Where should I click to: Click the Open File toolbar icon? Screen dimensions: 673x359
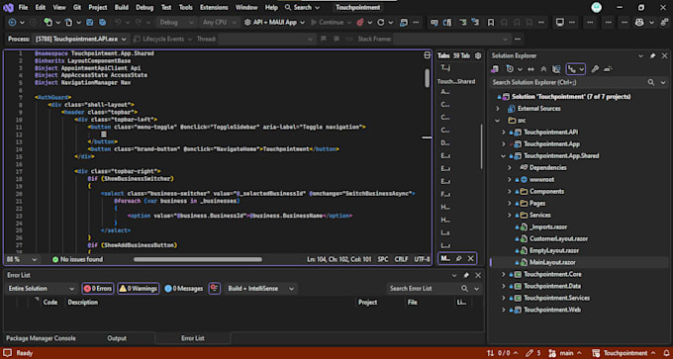click(68, 23)
